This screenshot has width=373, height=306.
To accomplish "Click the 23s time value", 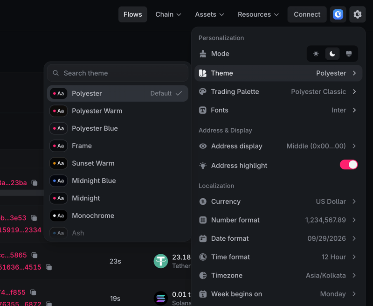I will coord(115,261).
